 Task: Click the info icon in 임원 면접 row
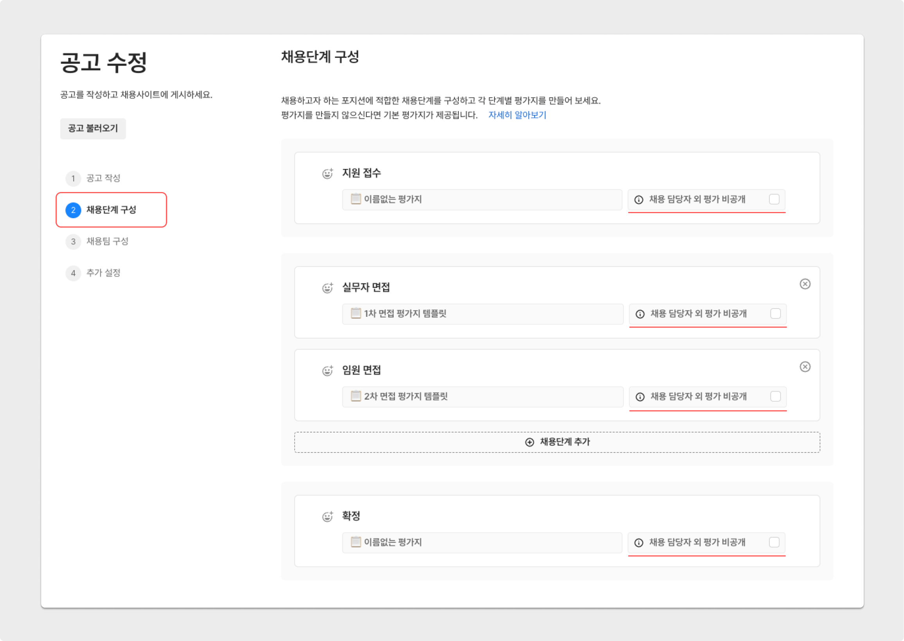(640, 397)
